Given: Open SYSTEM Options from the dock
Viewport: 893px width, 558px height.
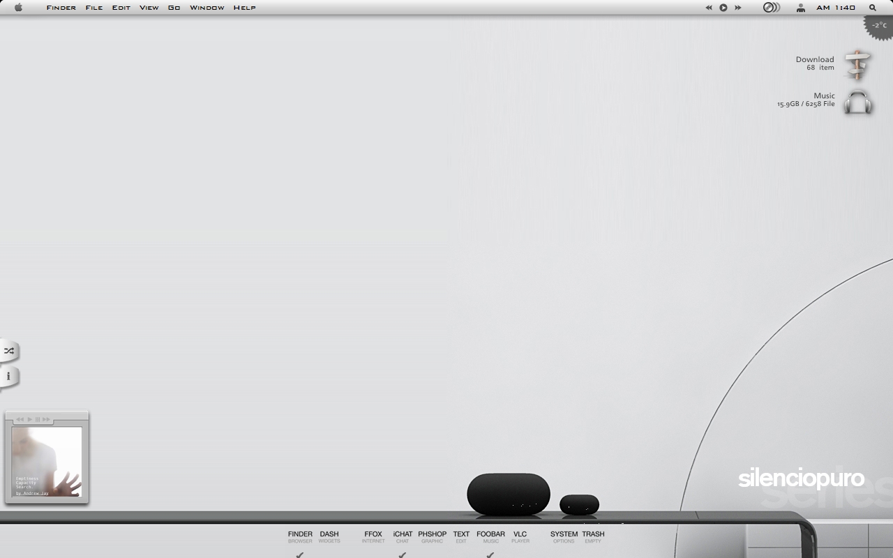Looking at the screenshot, I should pos(564,536).
